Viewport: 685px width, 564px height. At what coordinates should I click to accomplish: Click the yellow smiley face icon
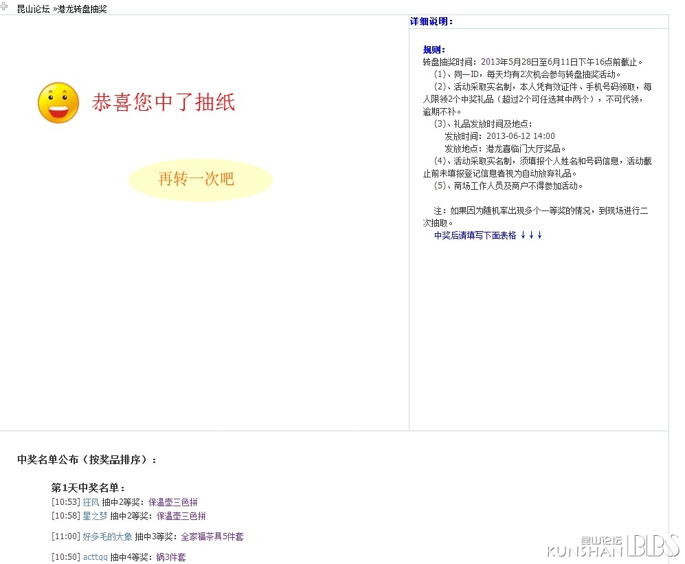[58, 102]
